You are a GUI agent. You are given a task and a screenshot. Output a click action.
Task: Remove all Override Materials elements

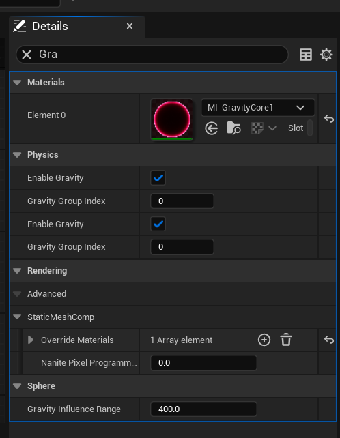286,340
